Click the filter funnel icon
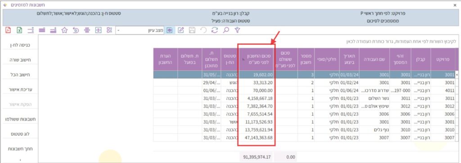 (237, 30)
